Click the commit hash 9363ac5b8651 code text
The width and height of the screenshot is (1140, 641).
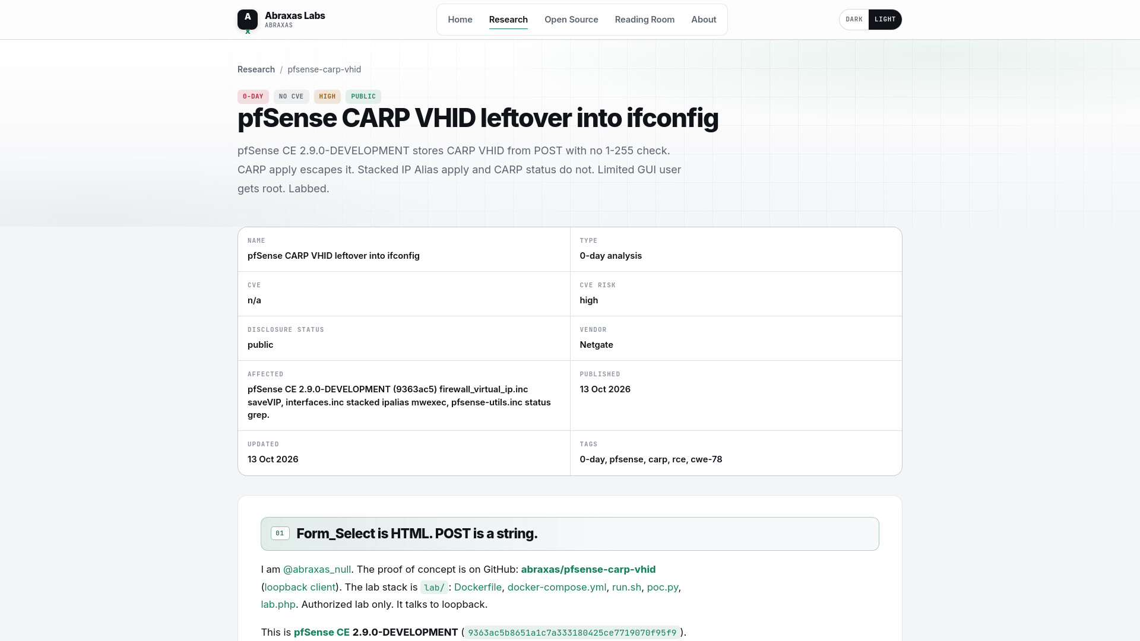point(572,633)
